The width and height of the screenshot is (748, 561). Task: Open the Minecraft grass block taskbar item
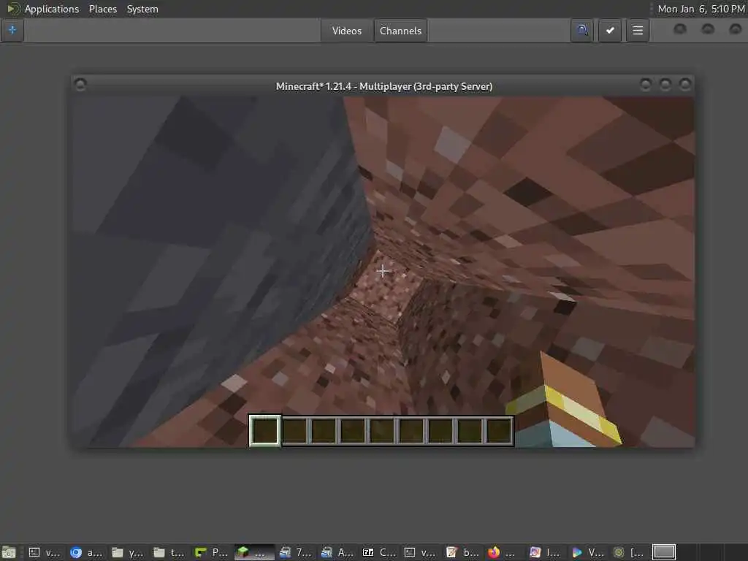tap(253, 552)
